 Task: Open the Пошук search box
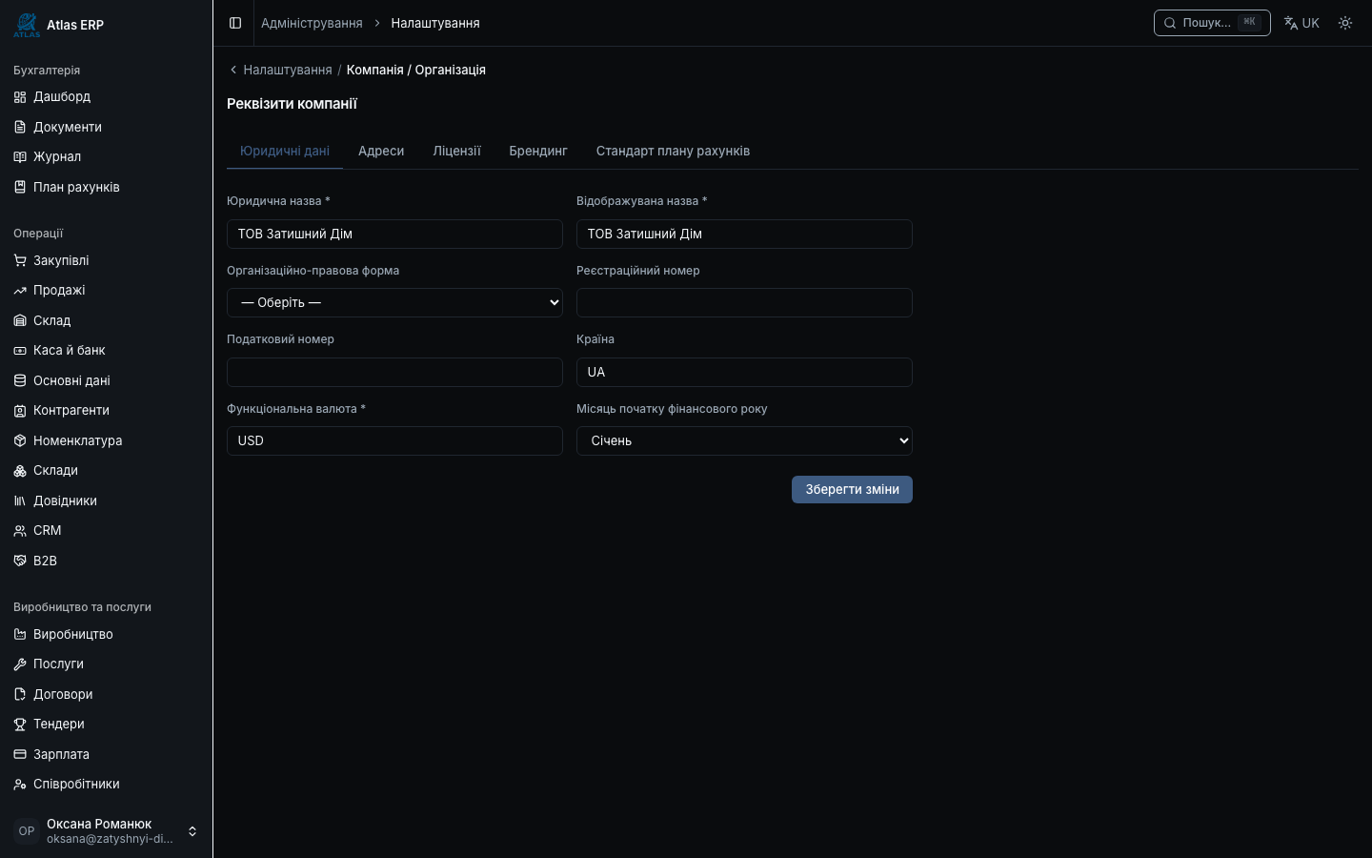pyautogui.click(x=1212, y=23)
